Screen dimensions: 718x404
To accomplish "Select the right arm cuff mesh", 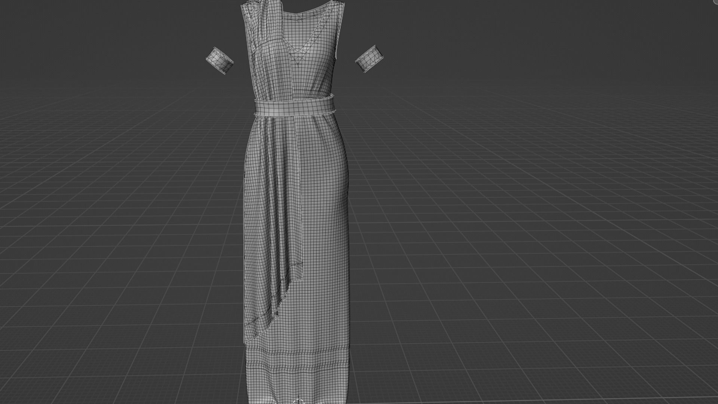I will [369, 59].
